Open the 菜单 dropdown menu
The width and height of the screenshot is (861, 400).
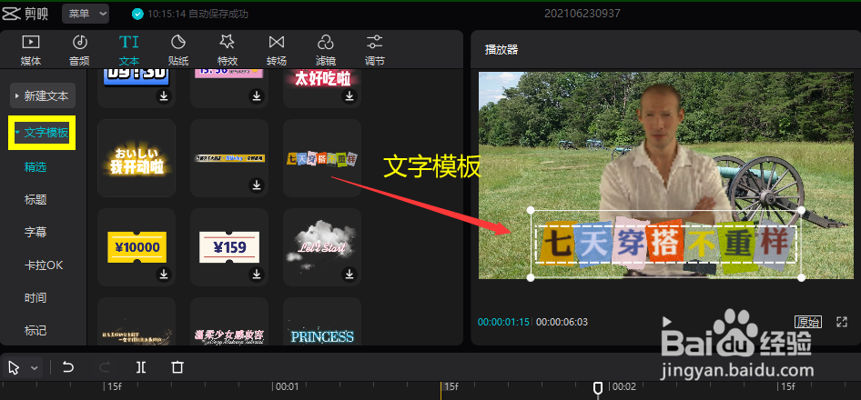(86, 15)
